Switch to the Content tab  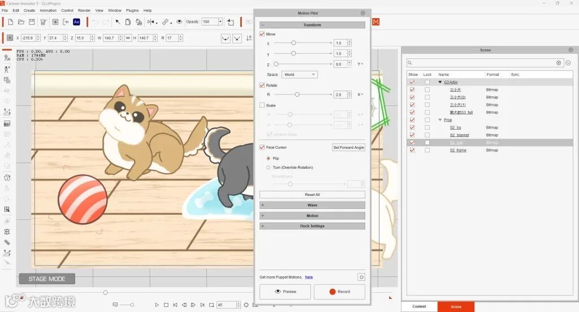419,306
